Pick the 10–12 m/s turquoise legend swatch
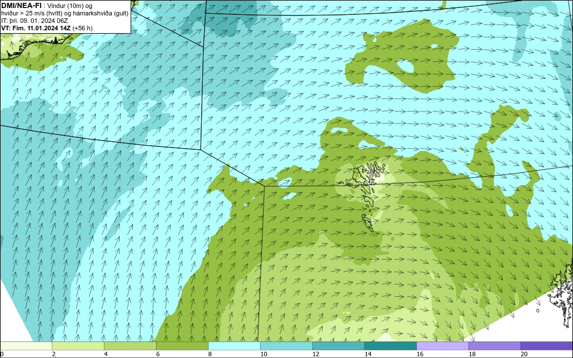 click(x=286, y=345)
